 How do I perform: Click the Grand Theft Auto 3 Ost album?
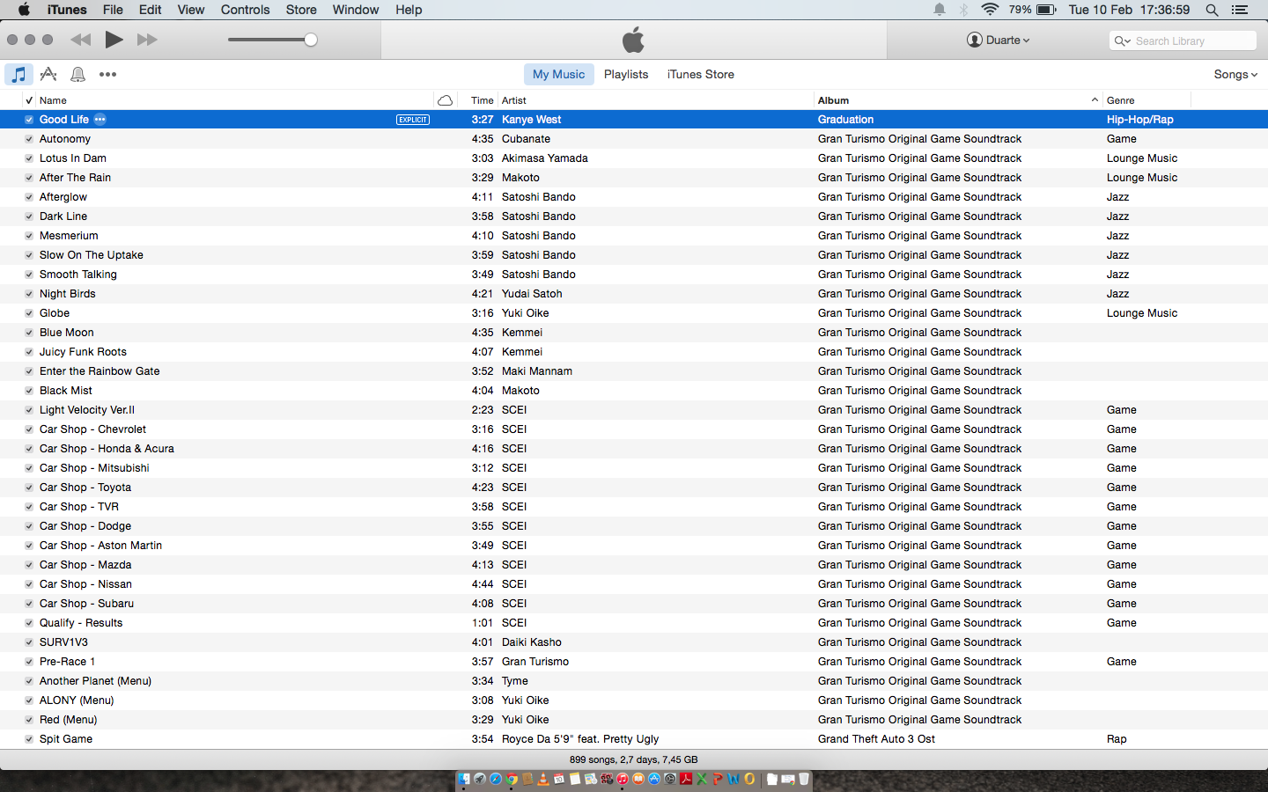(x=876, y=739)
